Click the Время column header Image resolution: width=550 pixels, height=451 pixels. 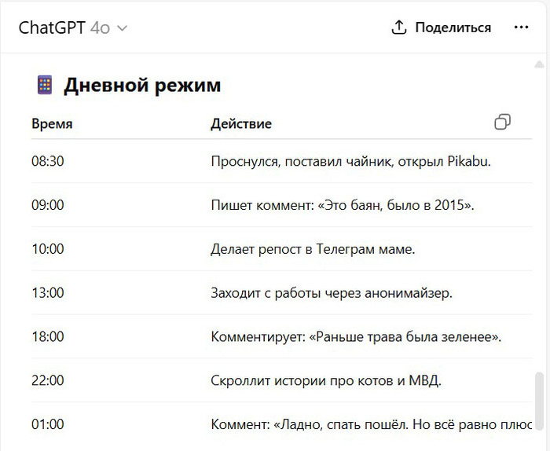click(52, 123)
